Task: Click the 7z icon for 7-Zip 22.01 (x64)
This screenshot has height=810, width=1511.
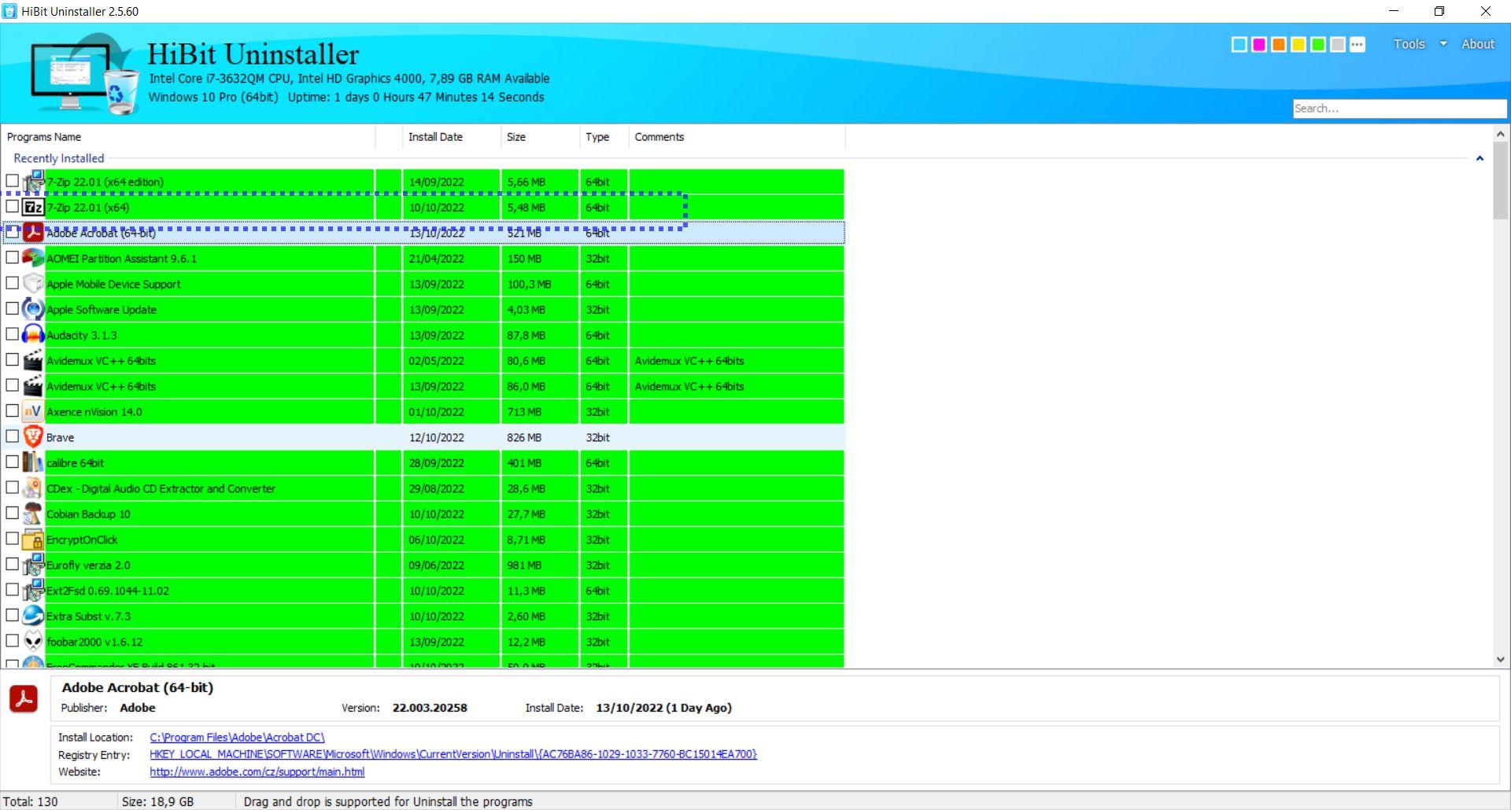Action: coord(33,208)
